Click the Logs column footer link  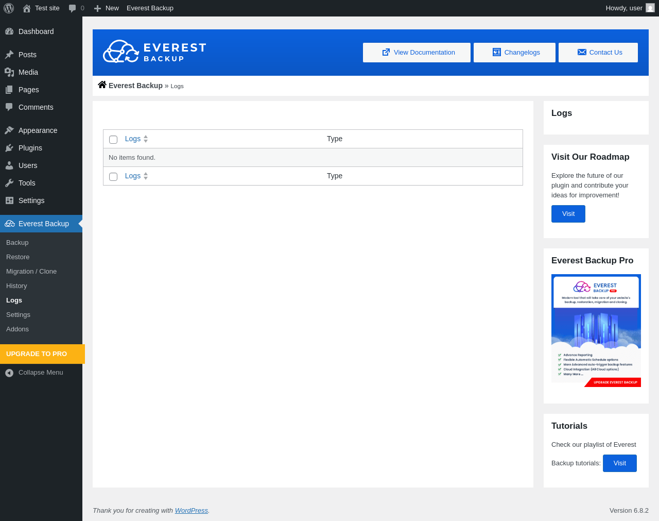coord(133,176)
